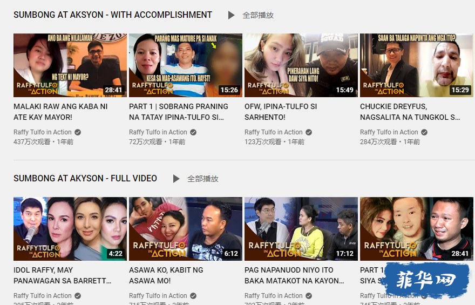Click verified badge under Chuckie Dreyfus video

tap(424, 132)
